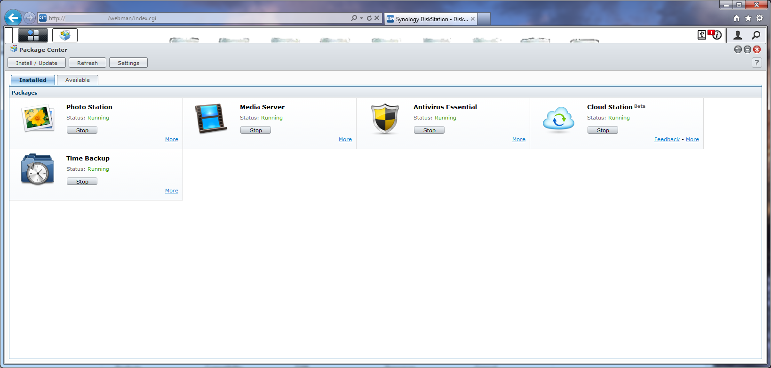Image resolution: width=771 pixels, height=368 pixels.
Task: Open the DSM main menu icon
Action: pos(33,35)
